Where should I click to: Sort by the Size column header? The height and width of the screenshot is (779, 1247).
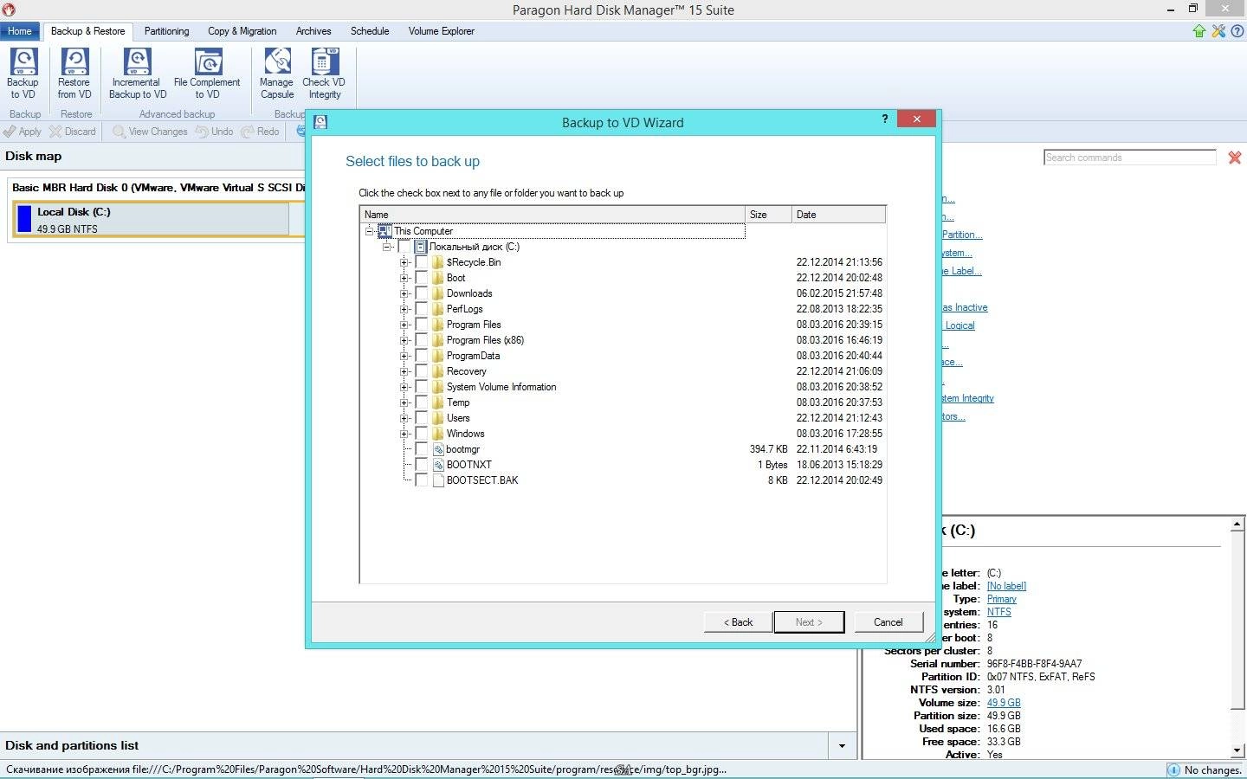(x=768, y=215)
